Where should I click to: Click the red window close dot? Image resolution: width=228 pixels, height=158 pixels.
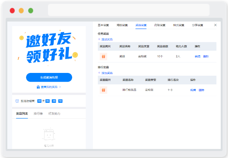tap(12, 11)
